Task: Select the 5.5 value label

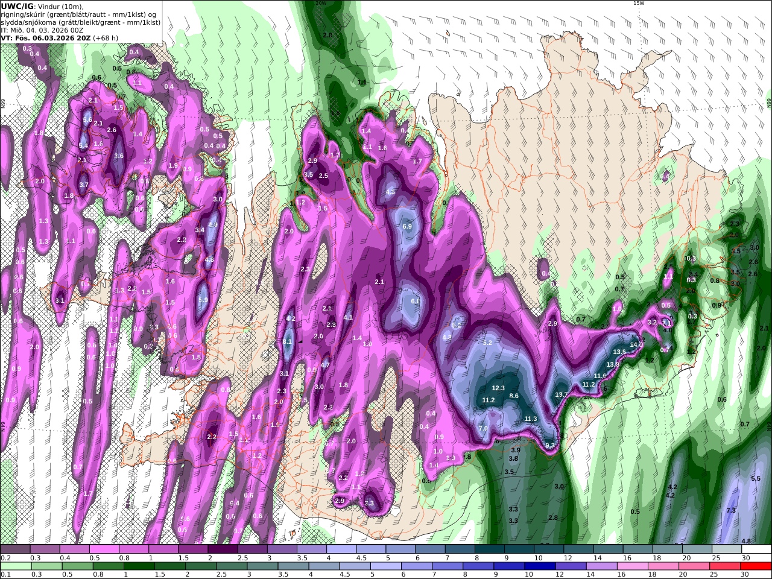Action: coord(756,478)
